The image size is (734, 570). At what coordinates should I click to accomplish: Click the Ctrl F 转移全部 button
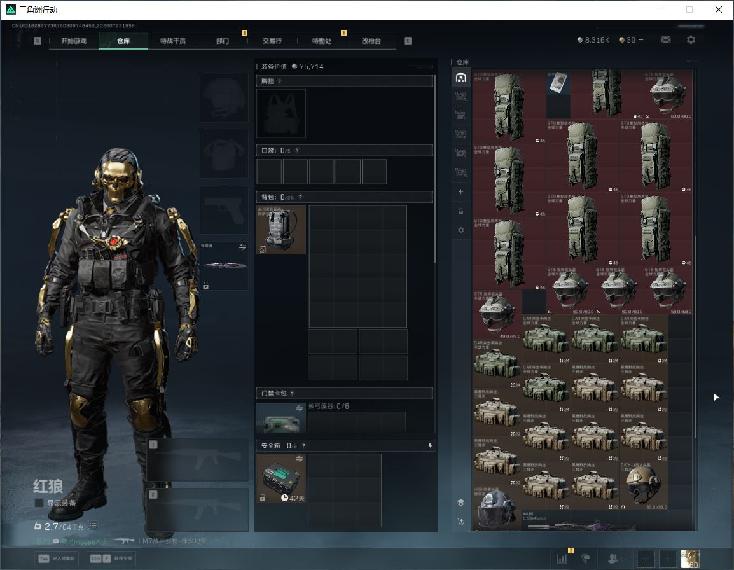111,559
